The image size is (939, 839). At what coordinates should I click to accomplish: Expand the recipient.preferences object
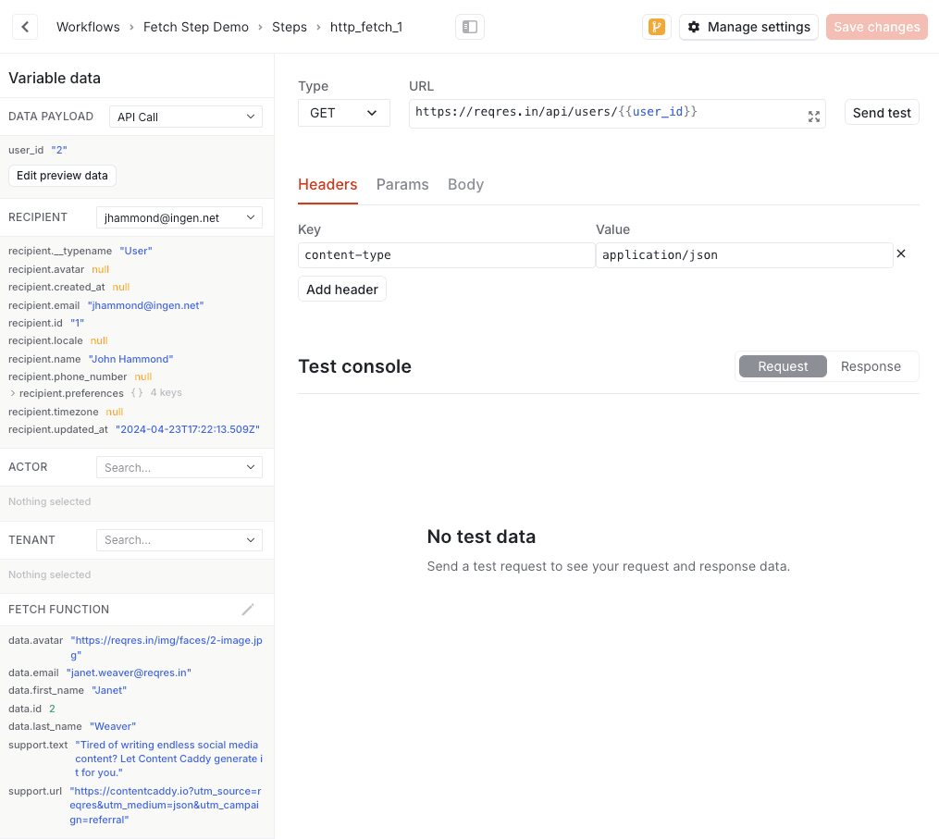11,393
